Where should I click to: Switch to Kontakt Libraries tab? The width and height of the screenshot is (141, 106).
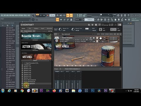(x=23, y=28)
